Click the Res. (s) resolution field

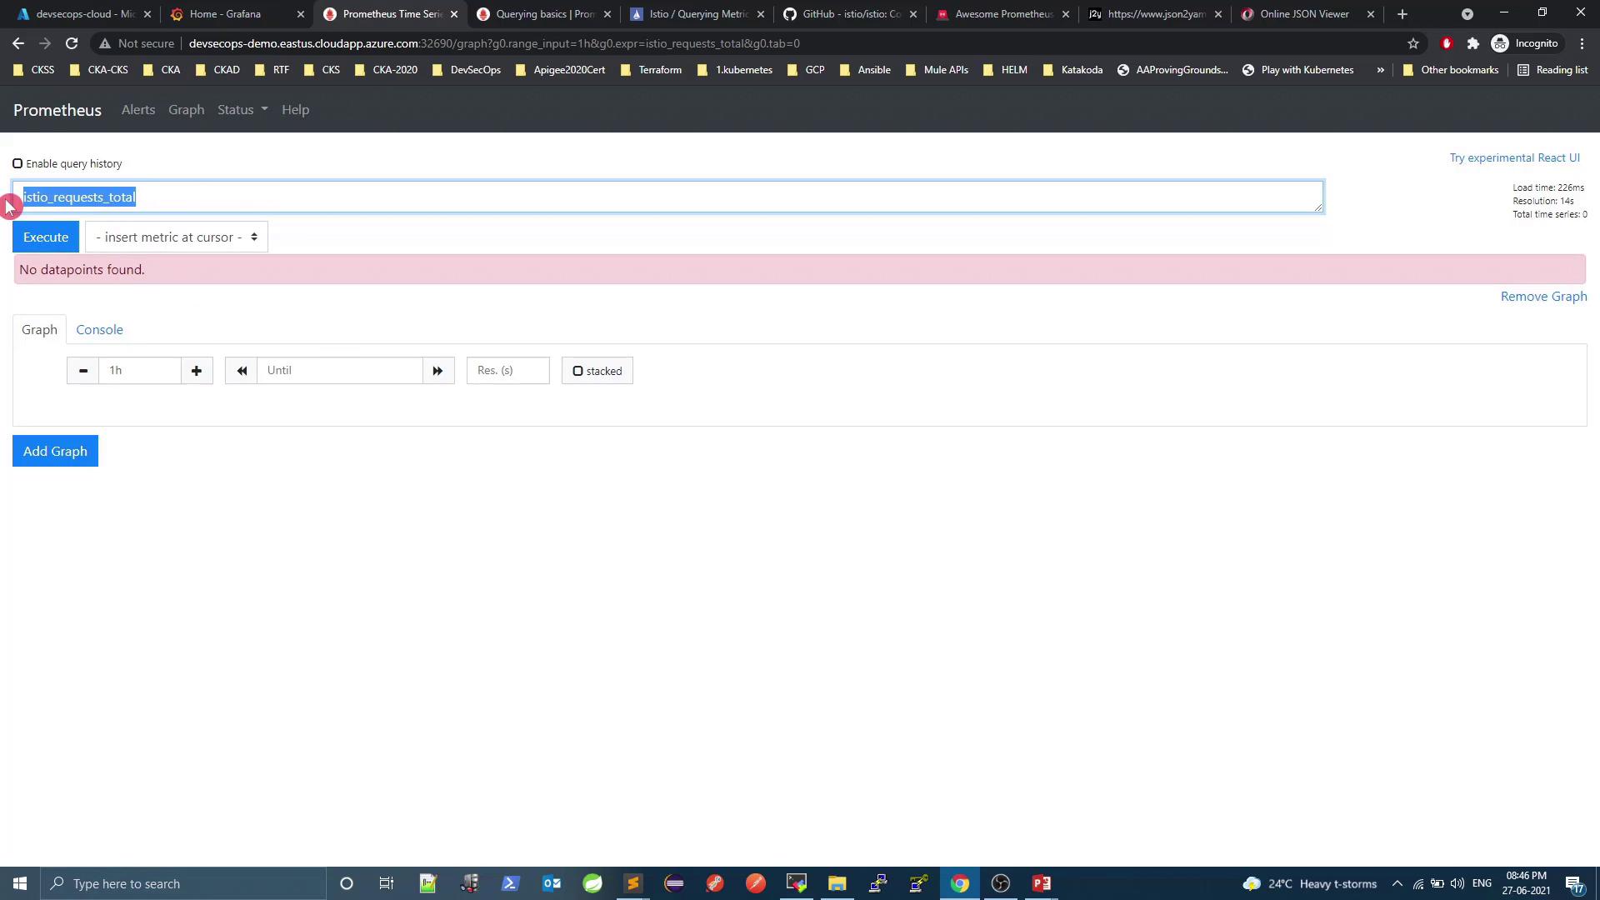pyautogui.click(x=507, y=371)
